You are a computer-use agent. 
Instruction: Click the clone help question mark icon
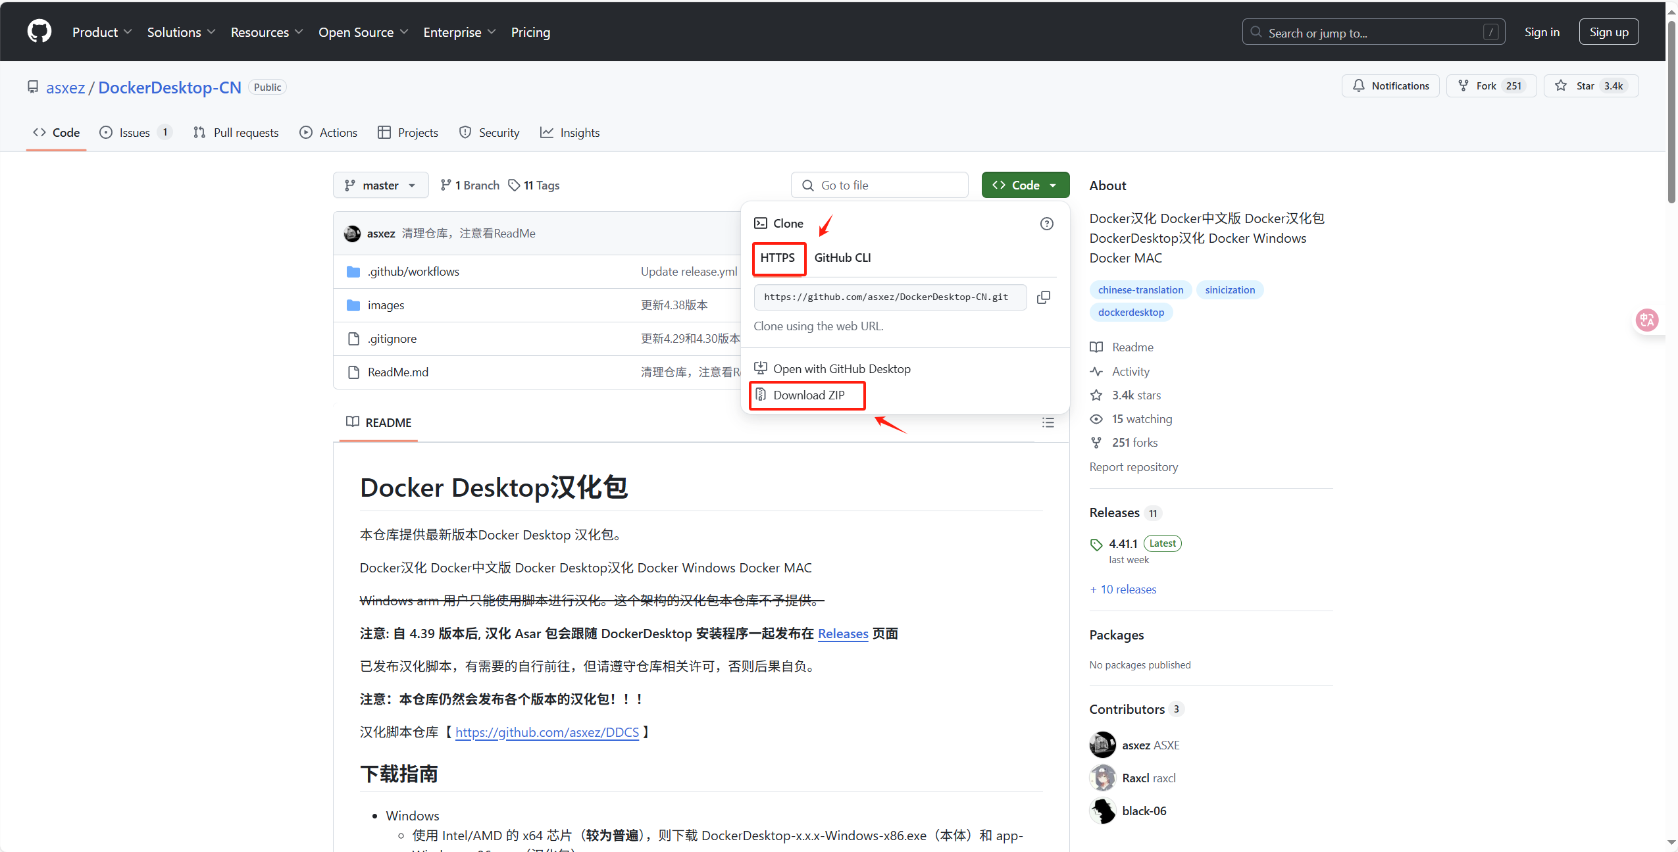[1046, 224]
